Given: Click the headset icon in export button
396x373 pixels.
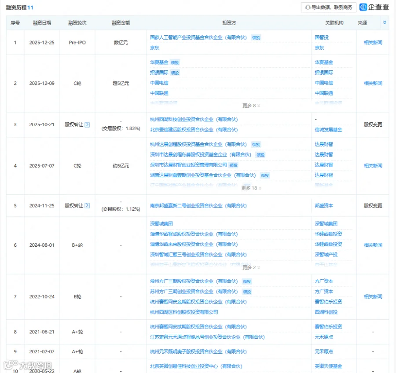Looking at the screenshot, I should (x=308, y=7).
